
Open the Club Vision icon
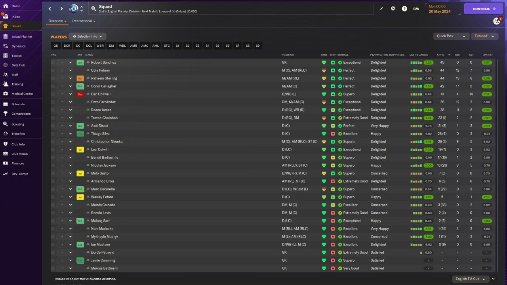[6, 154]
